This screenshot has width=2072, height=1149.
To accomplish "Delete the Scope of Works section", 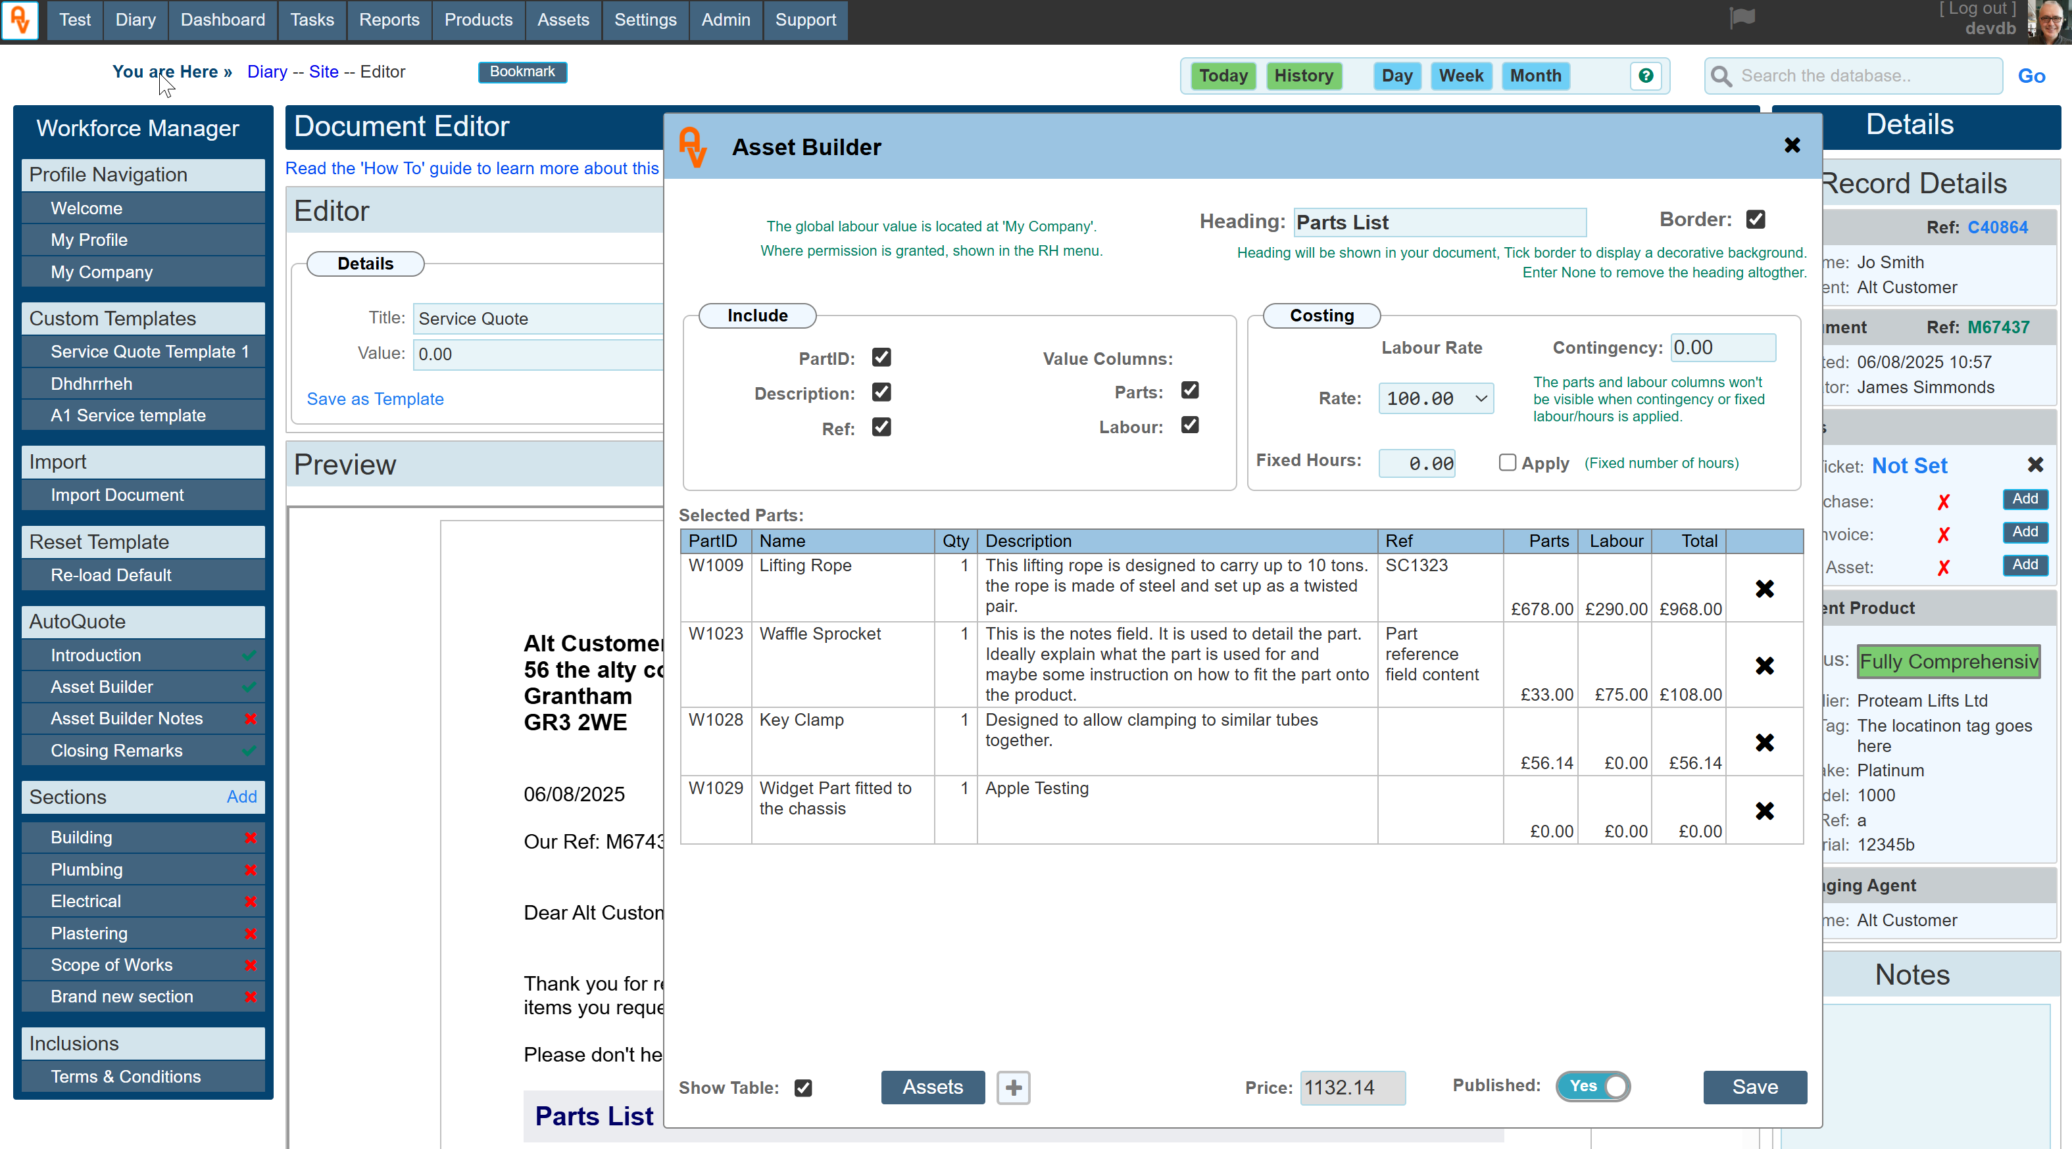I will (250, 965).
